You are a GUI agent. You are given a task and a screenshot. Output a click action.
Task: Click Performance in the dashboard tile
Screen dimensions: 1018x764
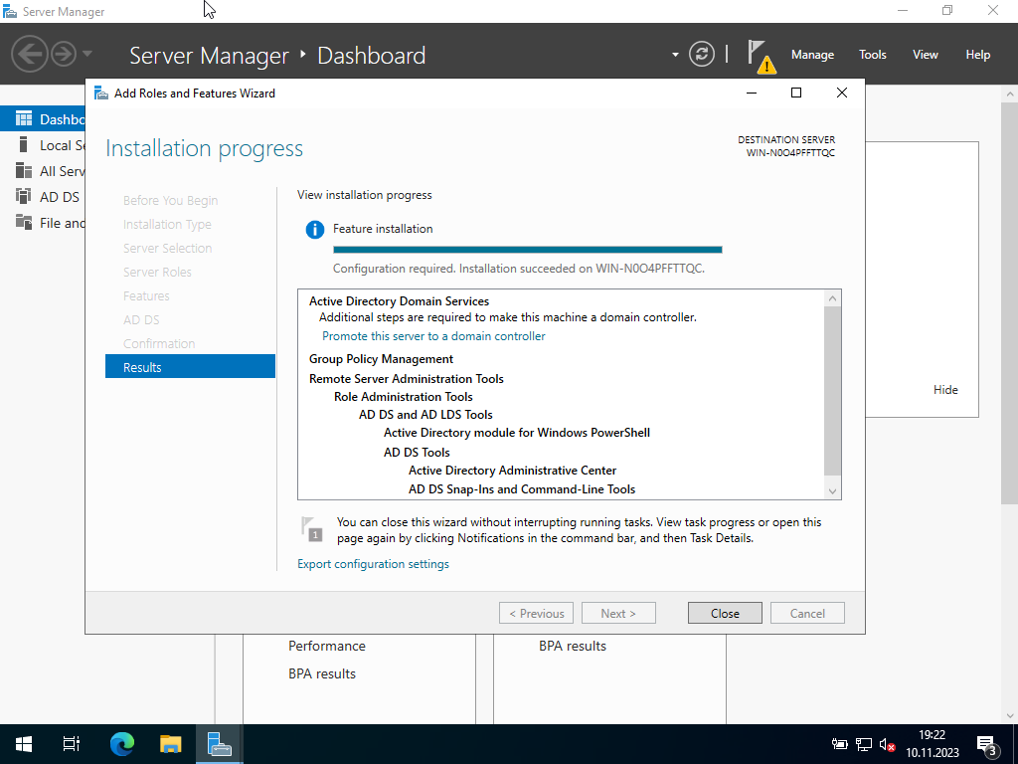tap(326, 646)
